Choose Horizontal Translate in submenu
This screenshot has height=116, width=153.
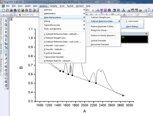103,44
